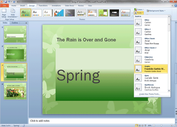The height and width of the screenshot is (127, 177).
Task: Expand the Background Styles dropdown
Action: pos(156,11)
